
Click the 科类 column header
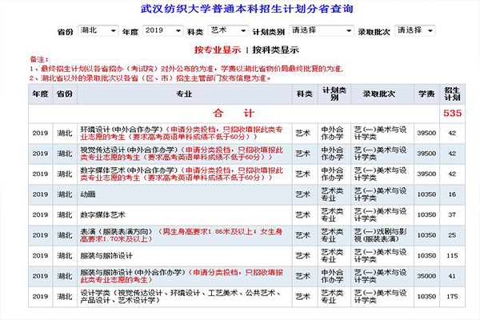pyautogui.click(x=305, y=94)
